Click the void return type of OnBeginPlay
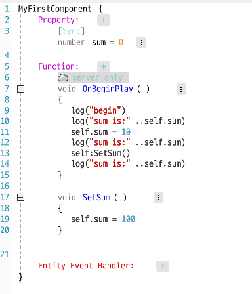 click(x=67, y=89)
